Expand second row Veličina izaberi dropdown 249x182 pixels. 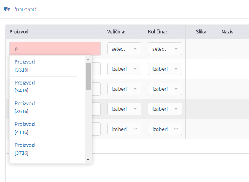[x=124, y=69]
